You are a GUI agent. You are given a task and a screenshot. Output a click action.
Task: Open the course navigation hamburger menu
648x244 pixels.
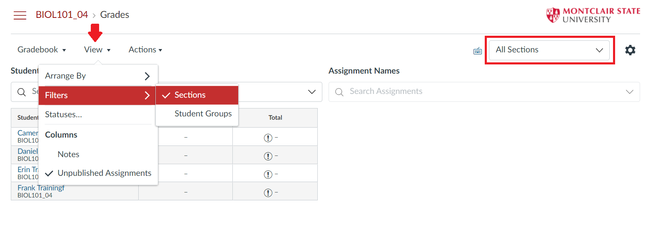point(20,15)
